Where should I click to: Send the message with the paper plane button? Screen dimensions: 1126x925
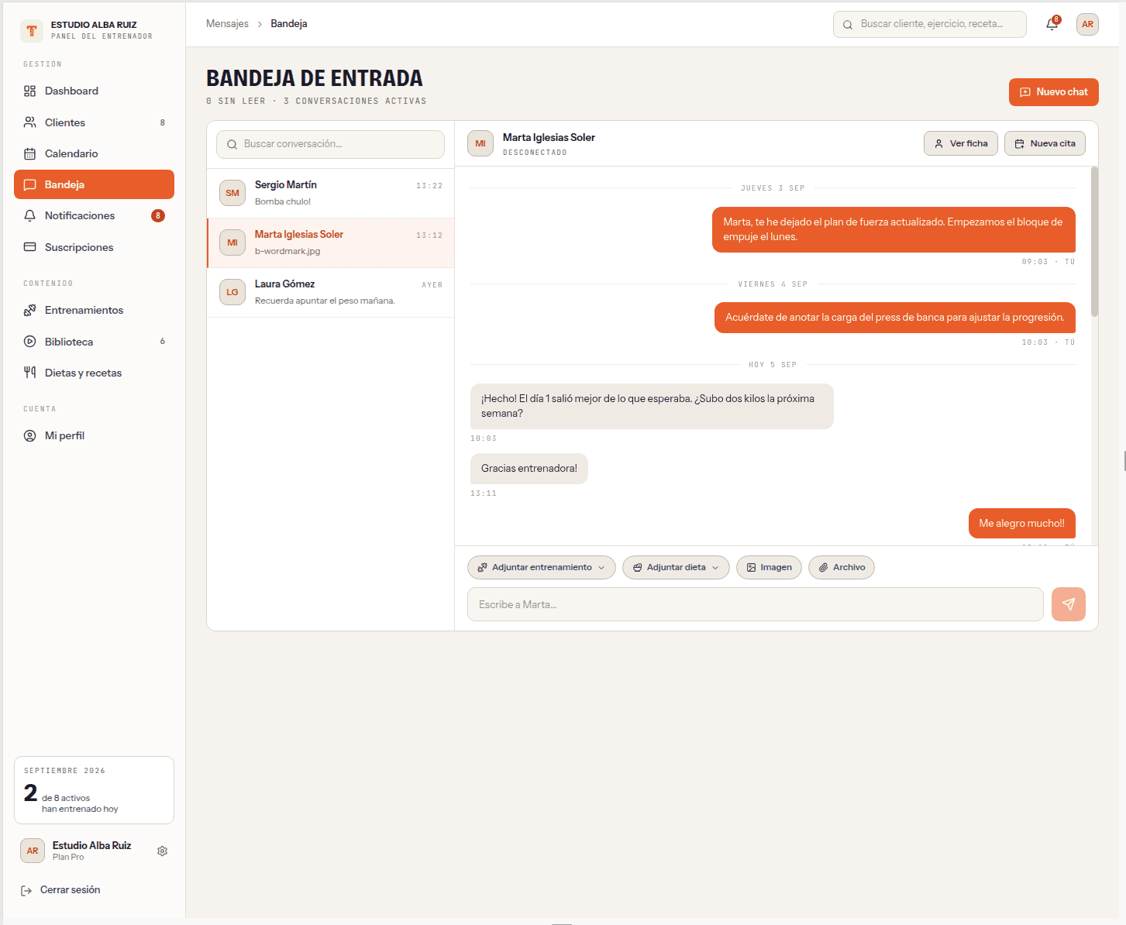[1068, 604]
